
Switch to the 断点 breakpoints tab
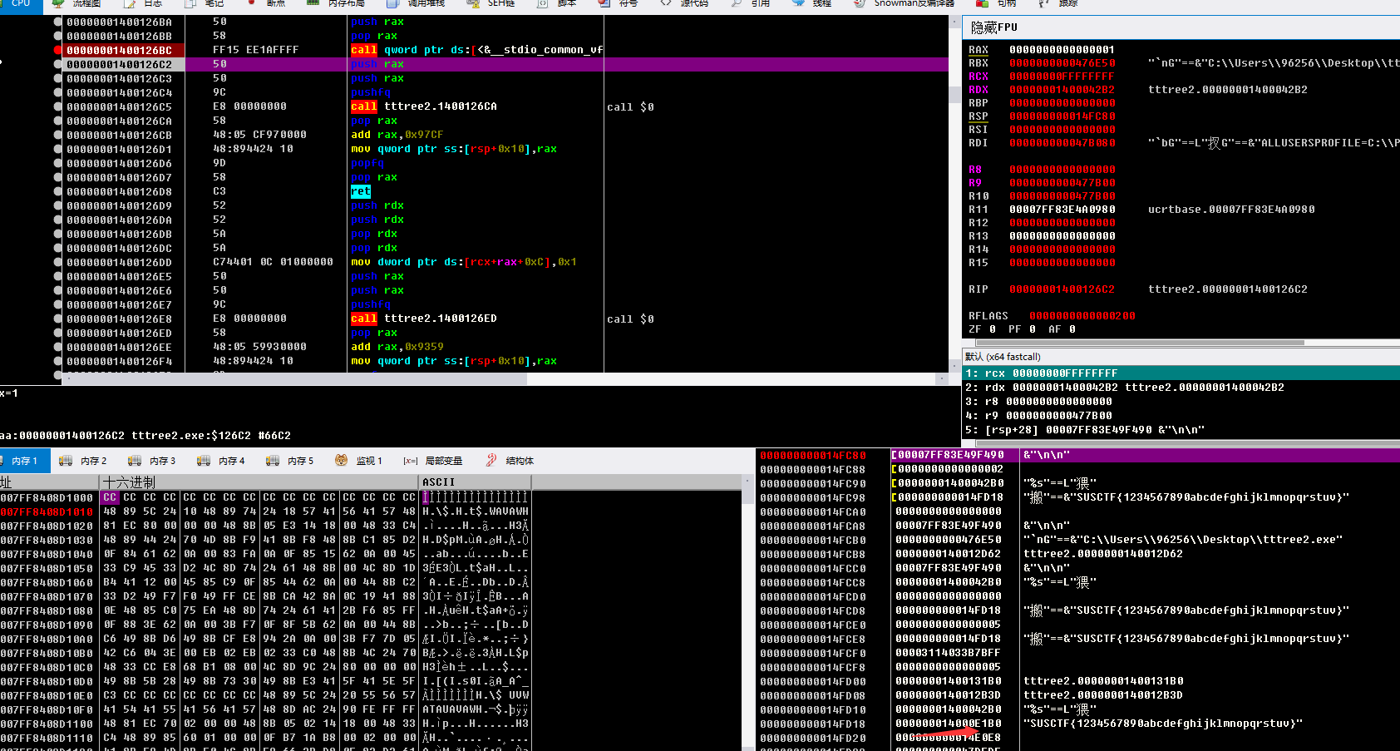point(267,4)
